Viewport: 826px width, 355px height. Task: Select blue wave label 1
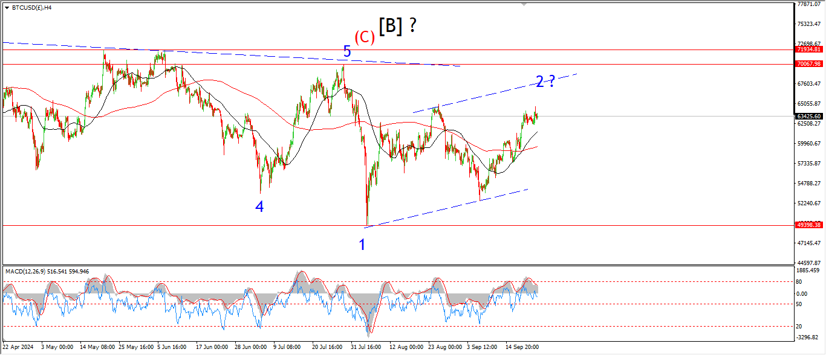362,245
